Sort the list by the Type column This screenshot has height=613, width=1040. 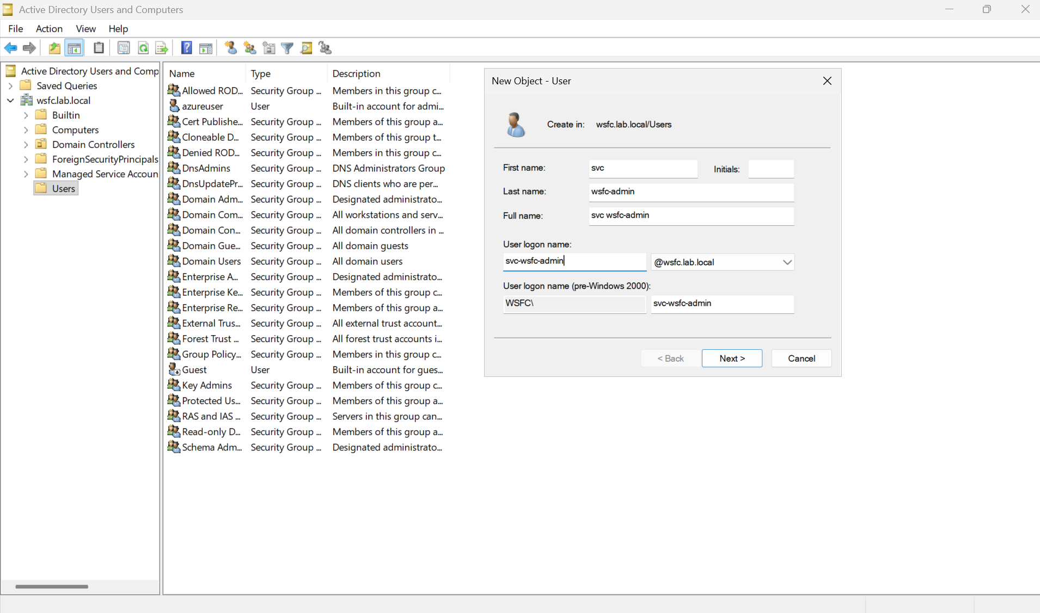point(286,73)
